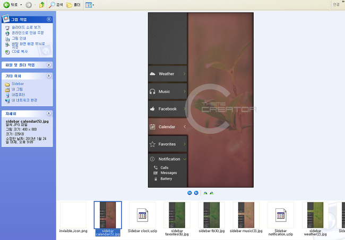
Task: Click the 온라인으로 인쇄 주문 globe icon
Action: click(x=7, y=33)
